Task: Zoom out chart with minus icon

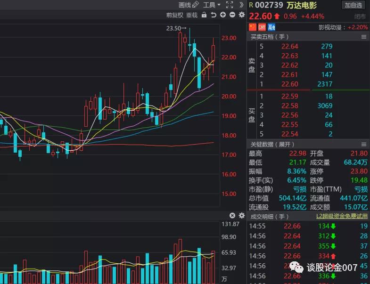Action: 232,15
